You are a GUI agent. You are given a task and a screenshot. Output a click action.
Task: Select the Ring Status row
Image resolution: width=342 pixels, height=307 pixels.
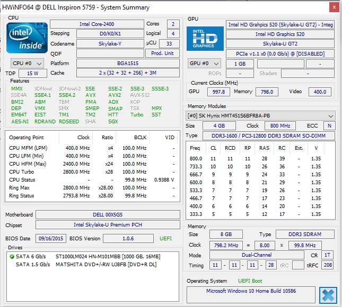coord(92,196)
